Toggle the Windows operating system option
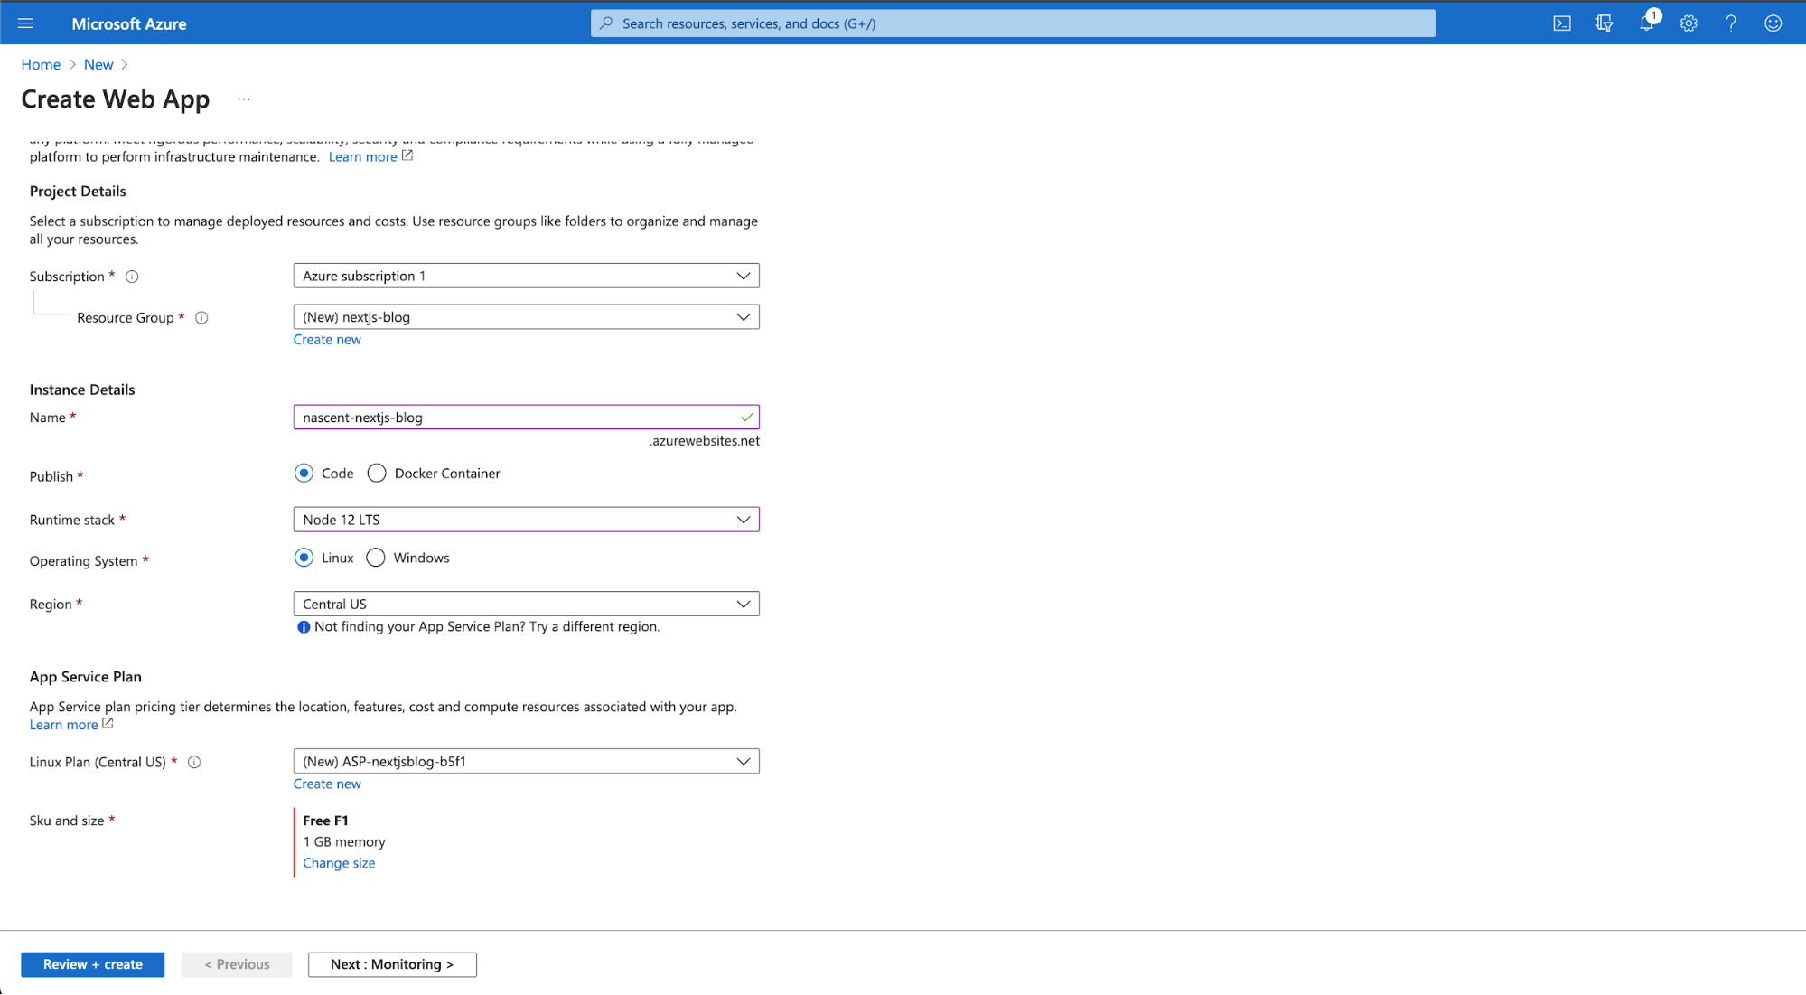 click(x=375, y=557)
